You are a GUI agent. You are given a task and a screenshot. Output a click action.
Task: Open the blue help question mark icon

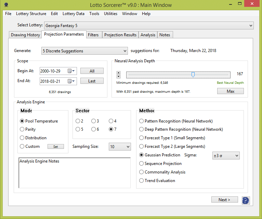(246, 200)
